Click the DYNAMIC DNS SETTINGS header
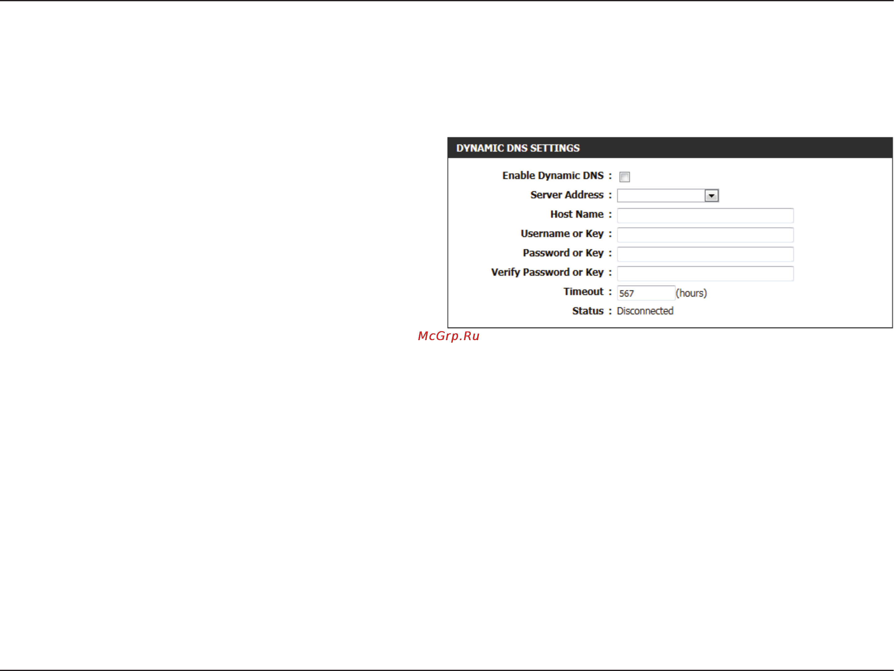 coord(670,148)
